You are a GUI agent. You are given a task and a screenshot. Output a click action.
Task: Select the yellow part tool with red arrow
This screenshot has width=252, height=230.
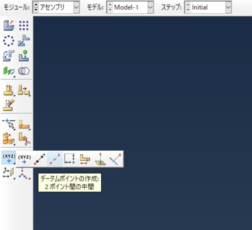click(x=24, y=90)
